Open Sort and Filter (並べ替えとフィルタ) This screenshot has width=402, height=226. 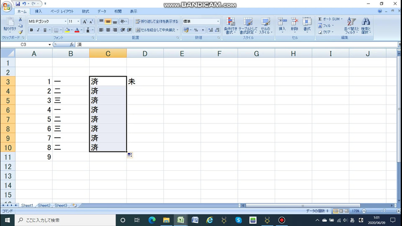351,26
